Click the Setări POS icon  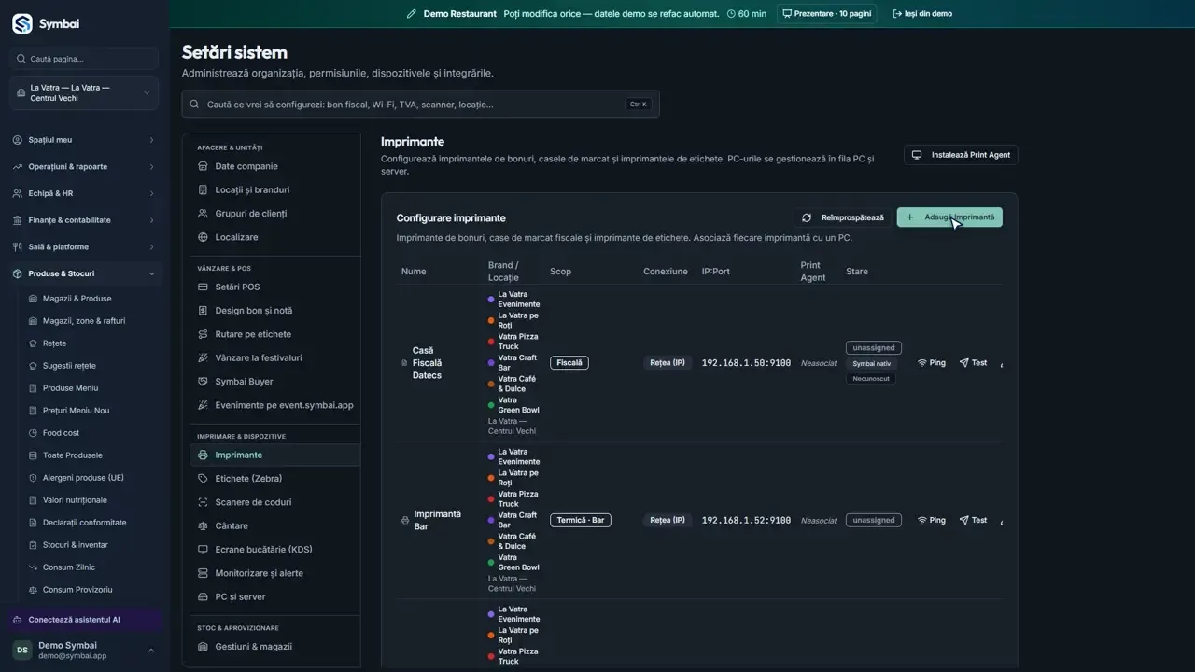203,287
